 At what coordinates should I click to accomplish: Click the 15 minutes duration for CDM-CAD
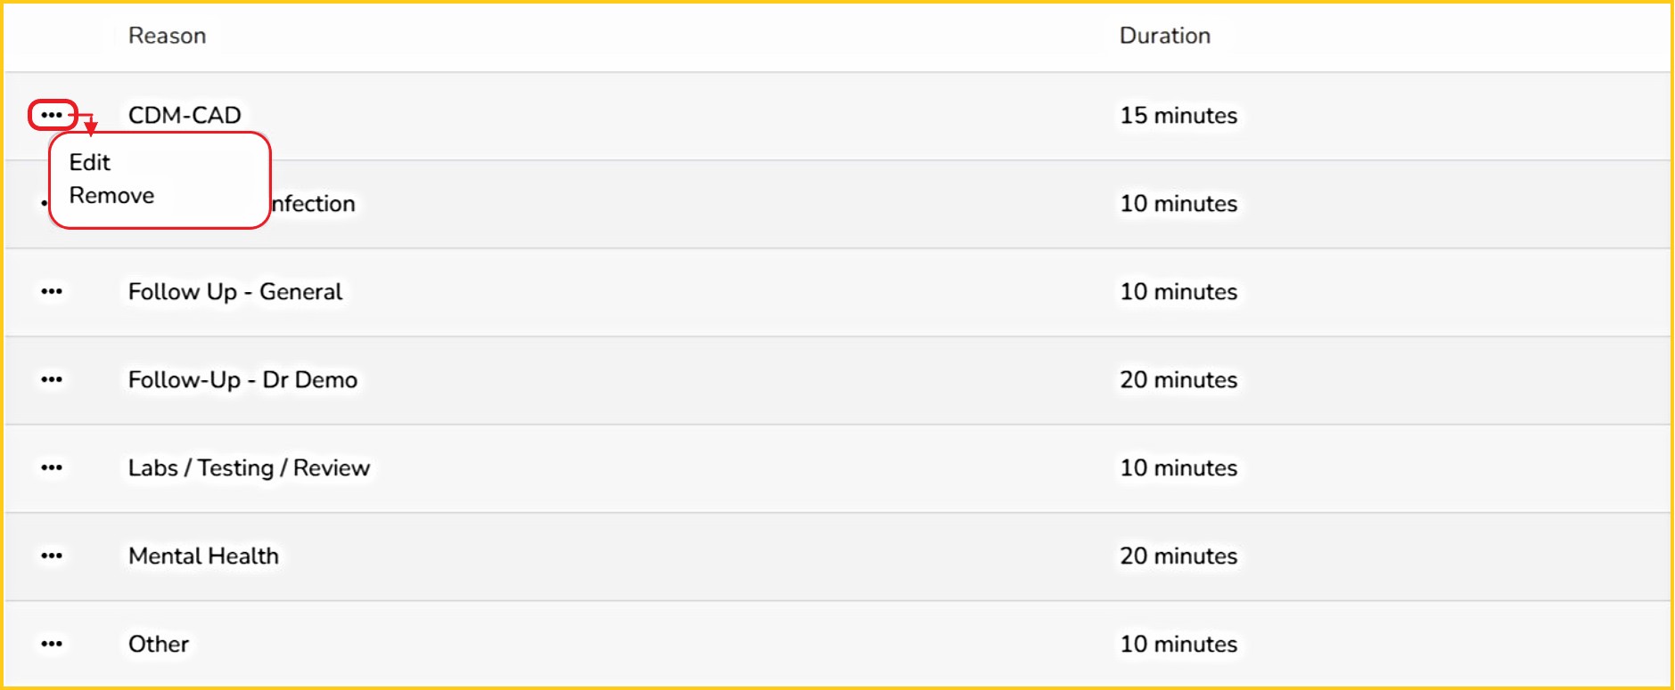pos(1178,115)
